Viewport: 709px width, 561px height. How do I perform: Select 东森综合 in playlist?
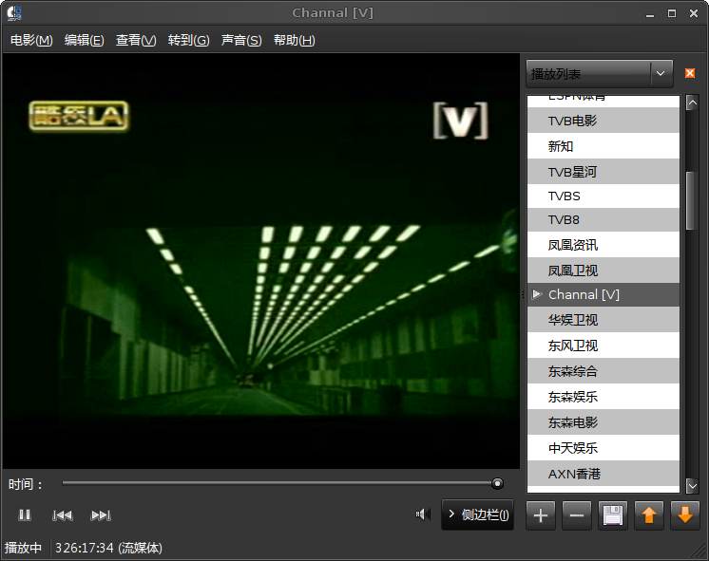[x=604, y=371]
